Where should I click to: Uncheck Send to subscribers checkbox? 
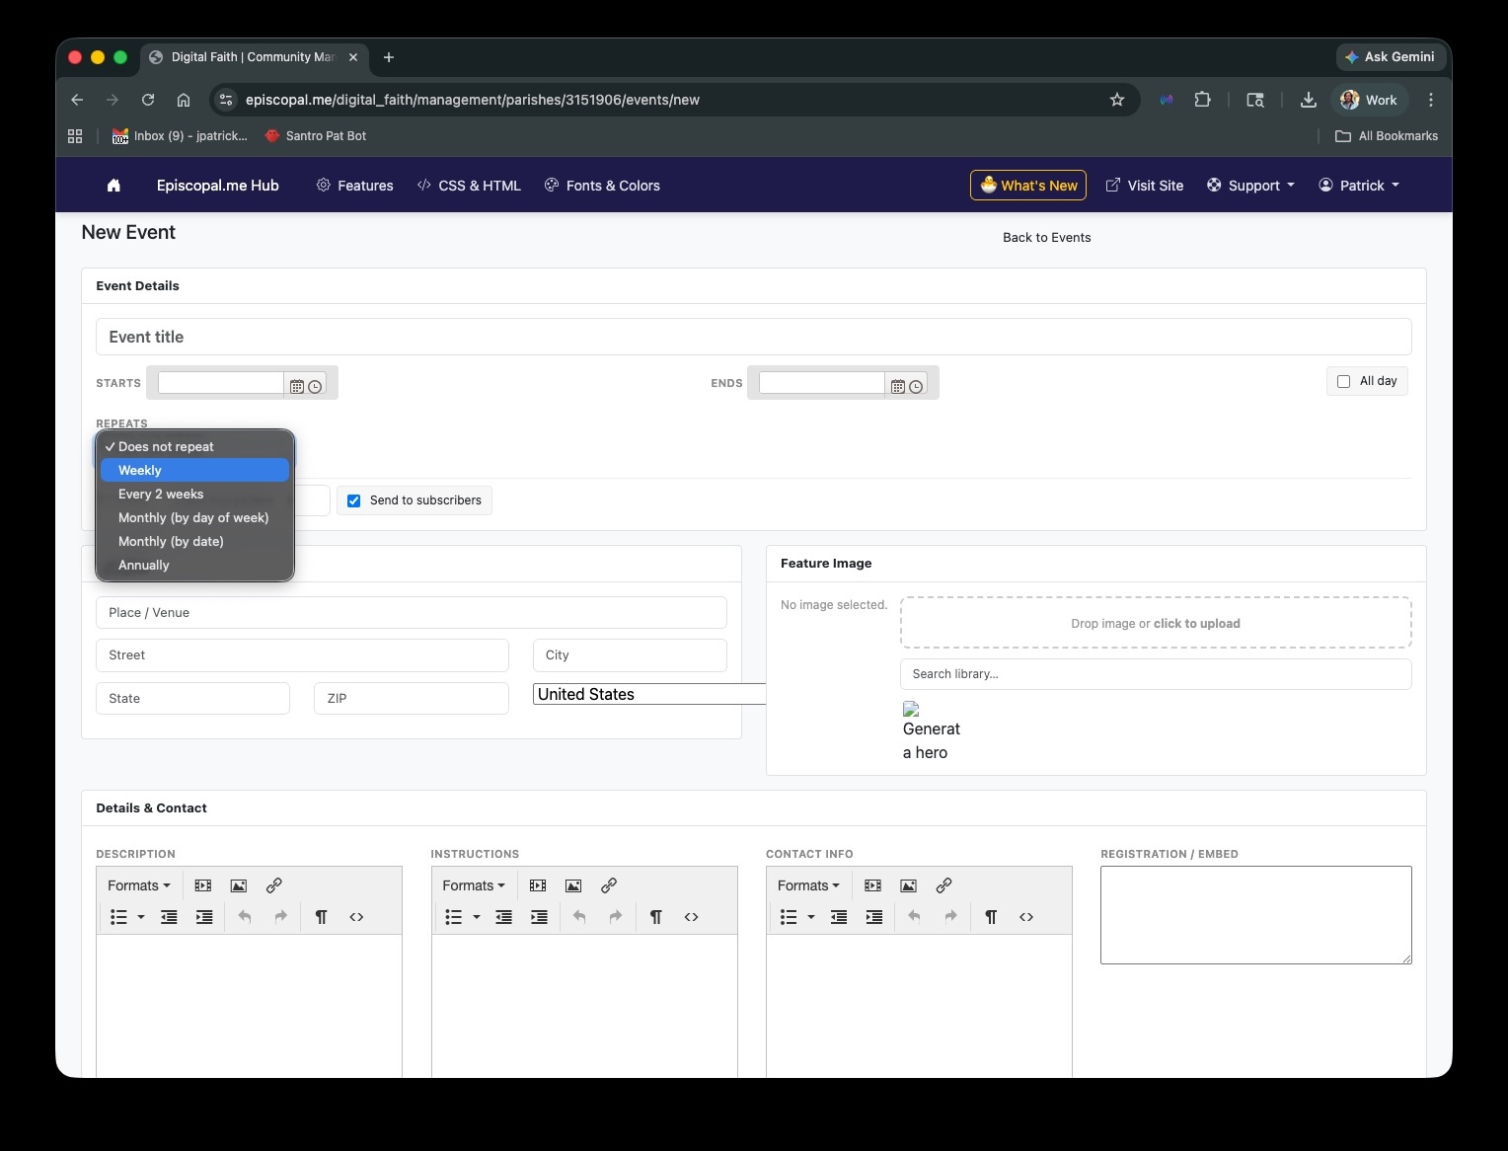(x=353, y=500)
